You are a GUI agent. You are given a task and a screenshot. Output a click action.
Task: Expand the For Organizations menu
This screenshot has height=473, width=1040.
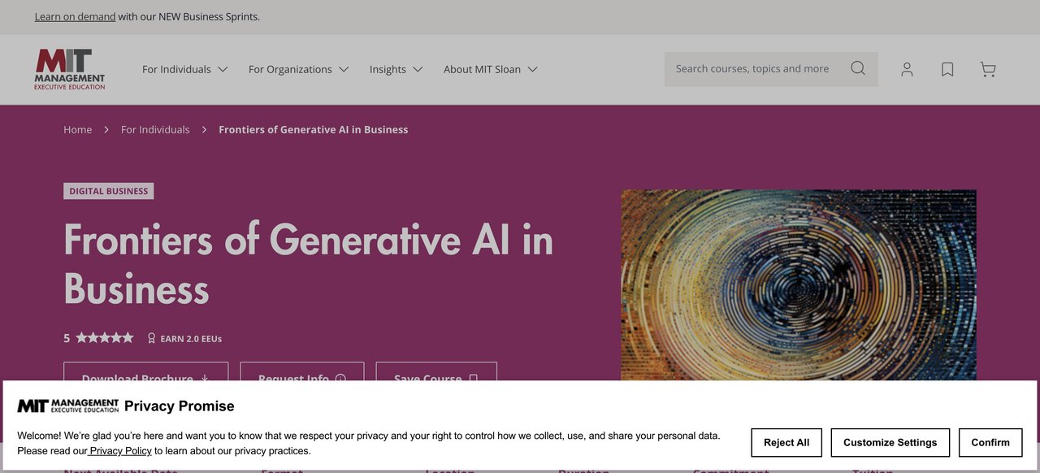298,69
